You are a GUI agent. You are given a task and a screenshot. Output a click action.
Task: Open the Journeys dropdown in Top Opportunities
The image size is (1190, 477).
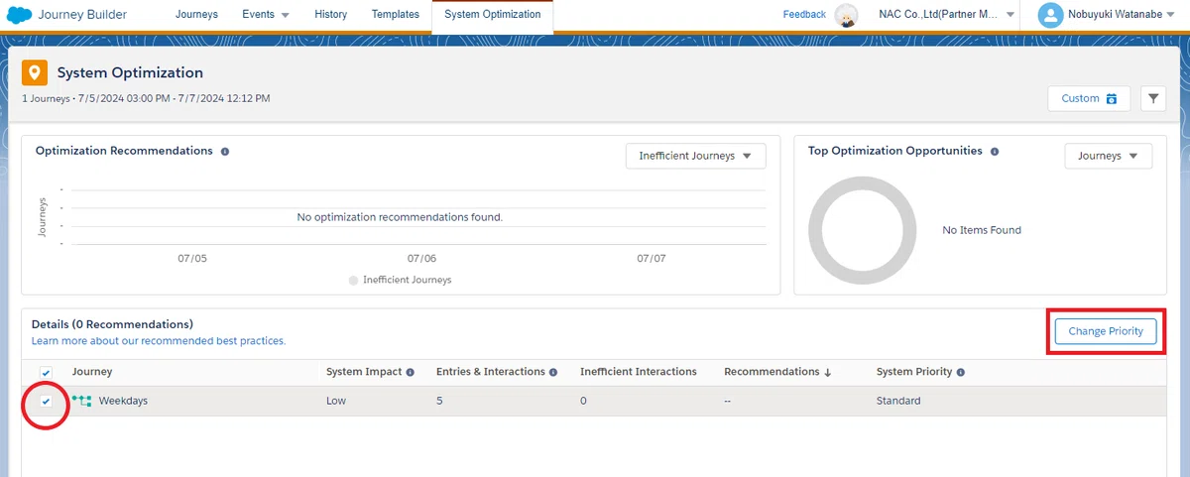click(1108, 156)
